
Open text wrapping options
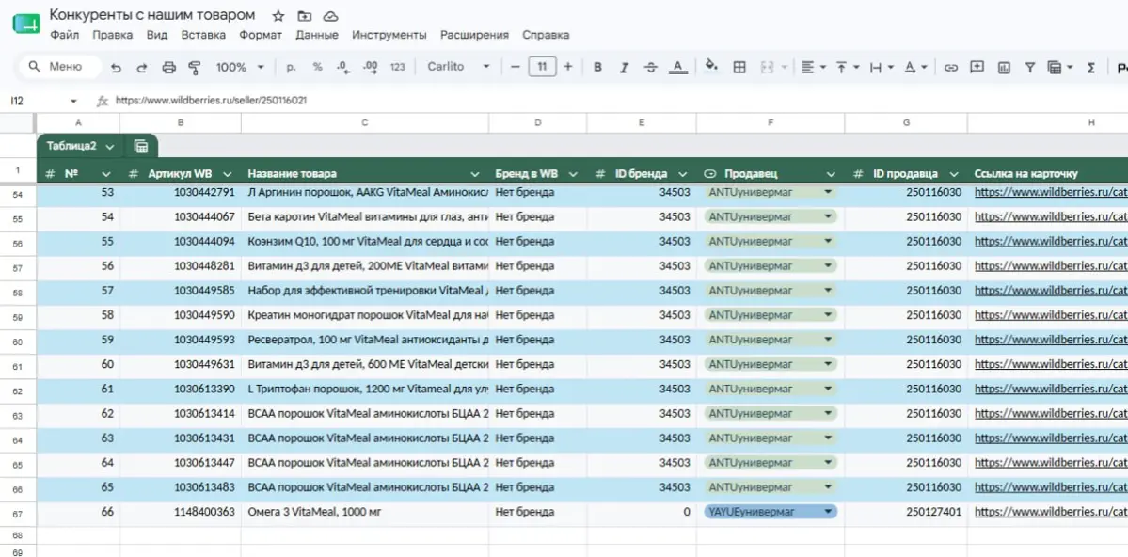pos(882,67)
